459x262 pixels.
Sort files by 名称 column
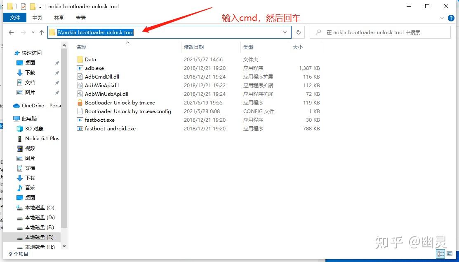point(81,47)
